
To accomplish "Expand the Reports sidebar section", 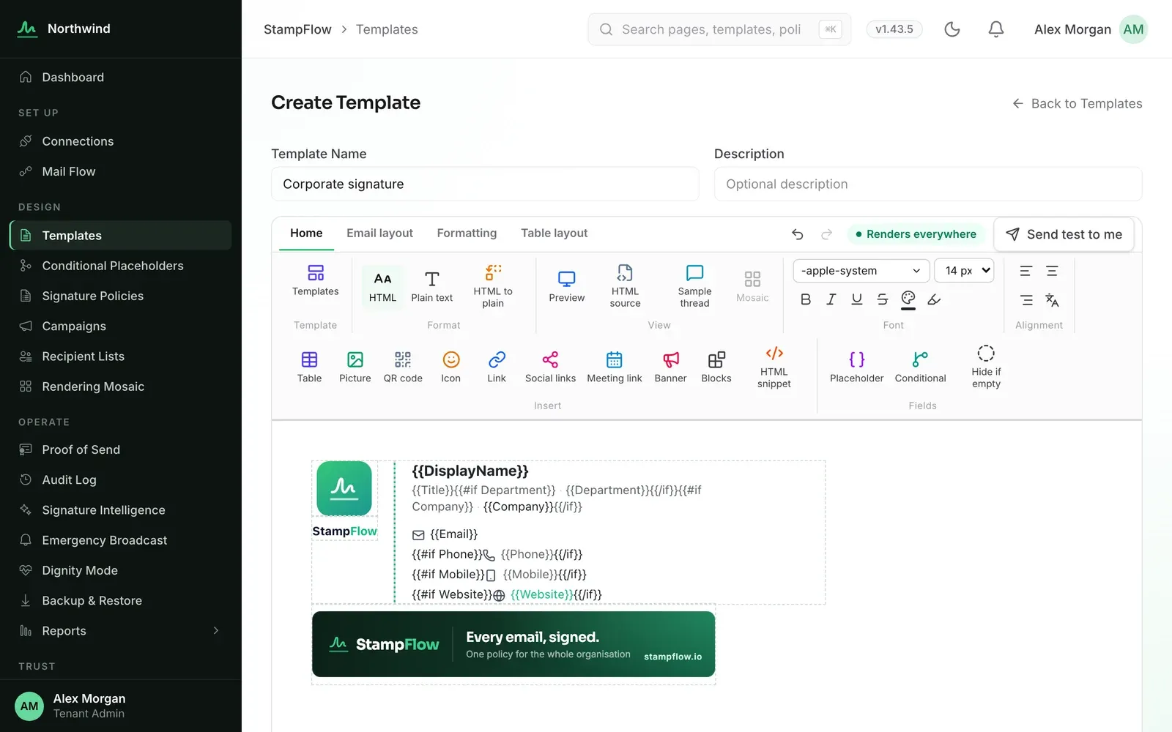I will pyautogui.click(x=121, y=631).
